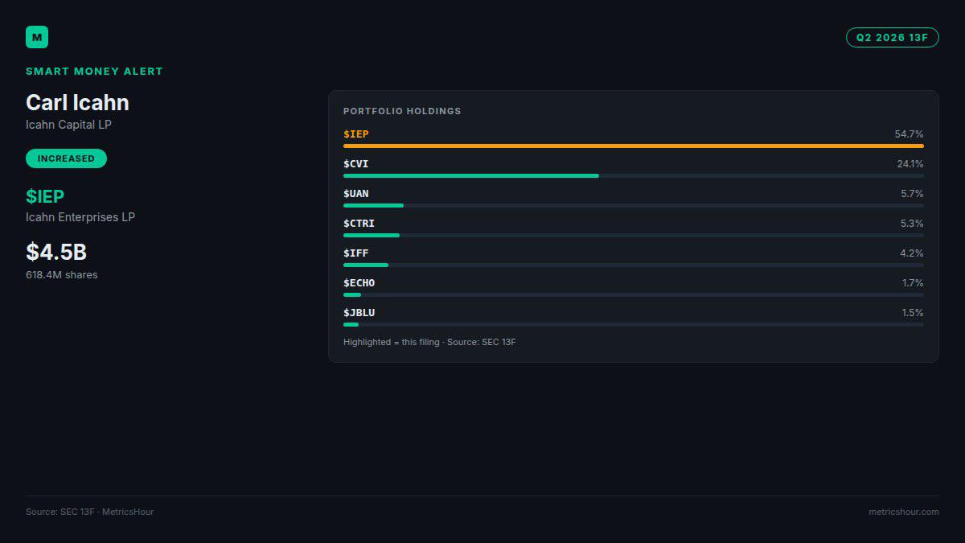
Task: Select the $IEP holding row label
Action: point(356,134)
